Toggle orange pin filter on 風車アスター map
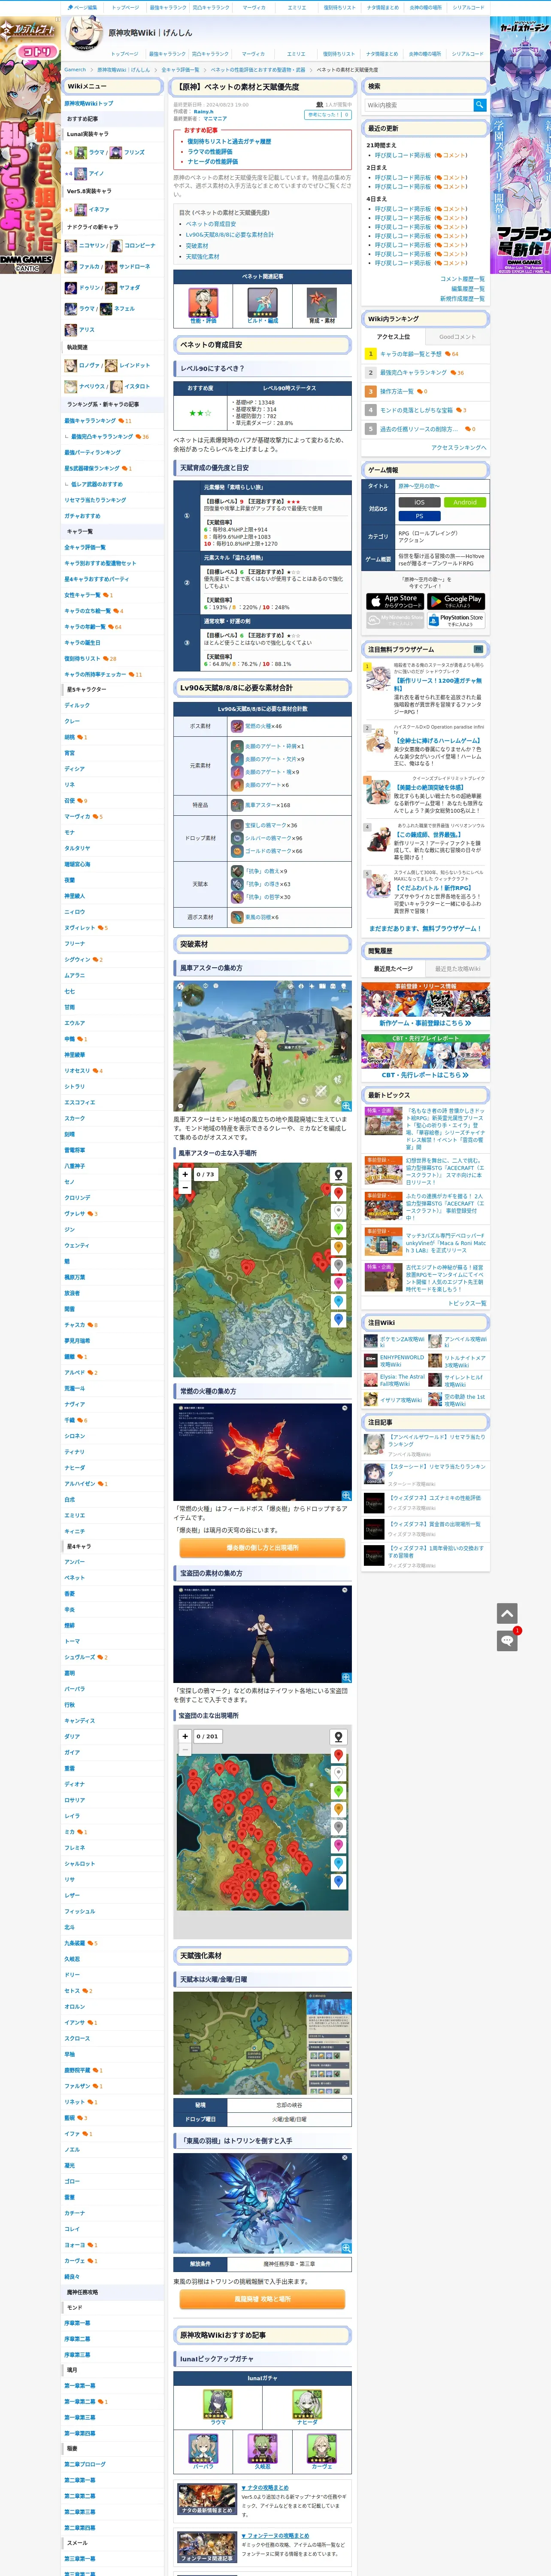The height and width of the screenshot is (2576, 551). tap(338, 1247)
